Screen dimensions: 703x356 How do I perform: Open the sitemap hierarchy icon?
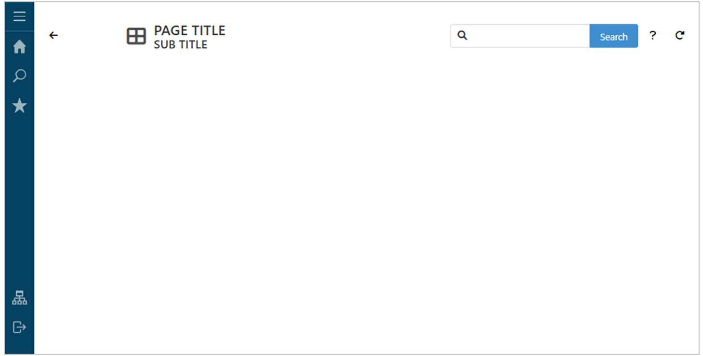19,298
